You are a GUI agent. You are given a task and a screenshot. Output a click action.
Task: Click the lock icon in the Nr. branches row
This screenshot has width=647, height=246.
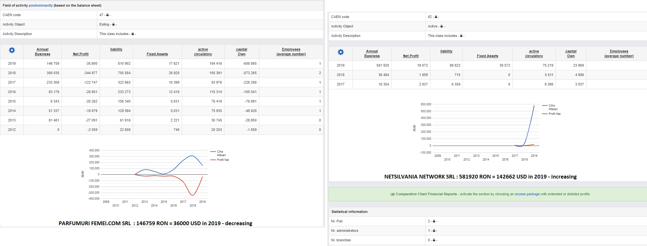434,240
